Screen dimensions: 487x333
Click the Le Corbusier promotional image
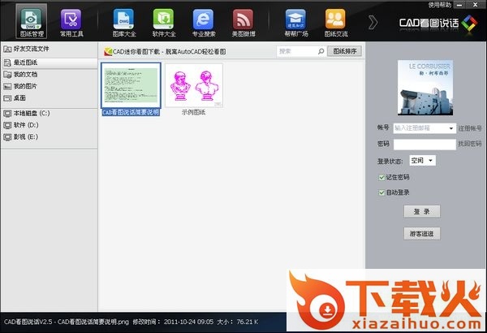click(x=425, y=88)
